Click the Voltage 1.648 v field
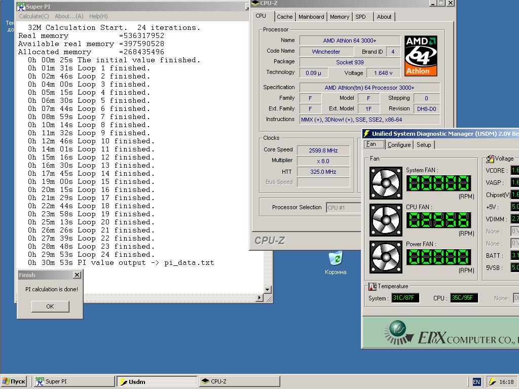This screenshot has height=389, width=519. pyautogui.click(x=383, y=73)
